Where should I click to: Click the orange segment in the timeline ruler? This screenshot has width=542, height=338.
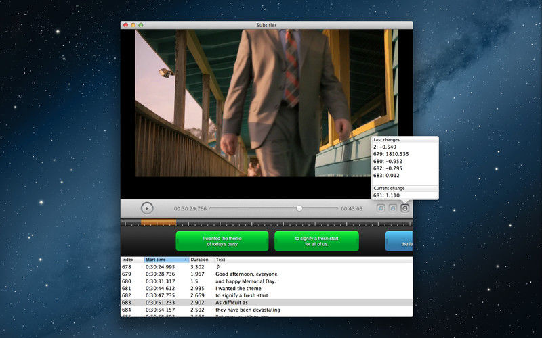[x=159, y=223]
